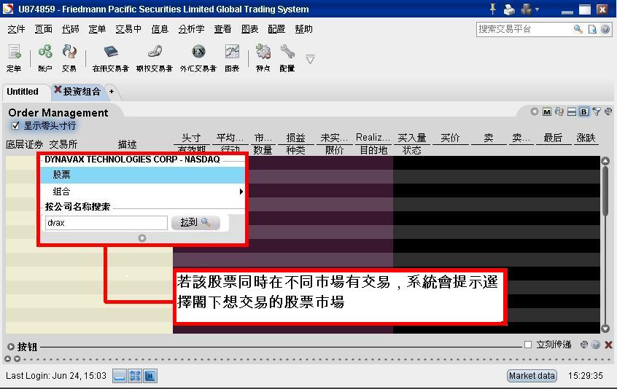Open the 外汇交易者 FX Trader tool
This screenshot has height=389, width=617.
(198, 53)
